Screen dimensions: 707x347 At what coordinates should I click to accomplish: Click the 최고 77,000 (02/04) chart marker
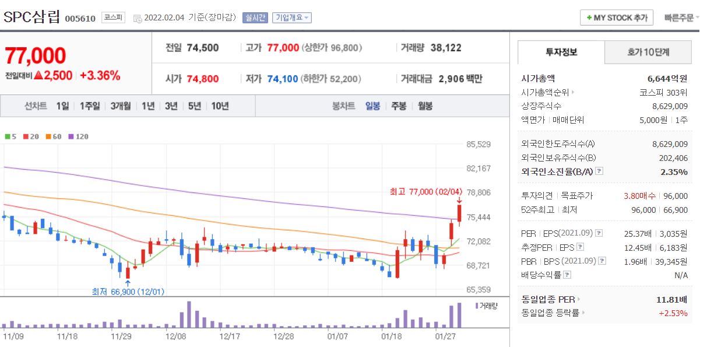pos(427,191)
